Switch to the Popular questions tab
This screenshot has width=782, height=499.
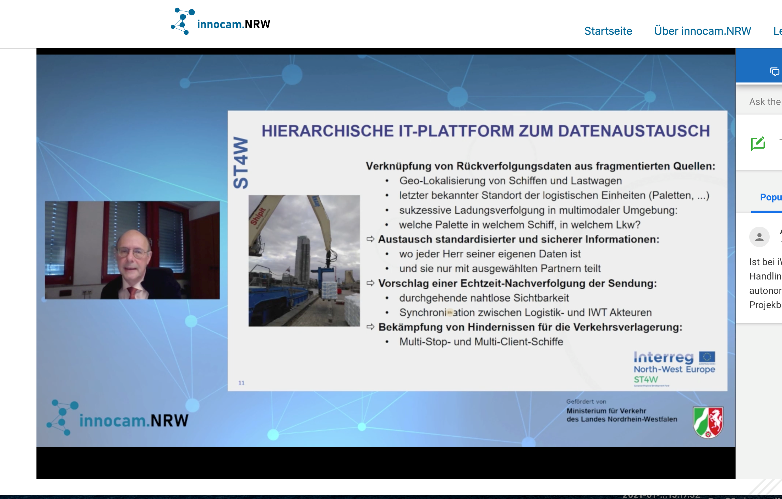770,197
